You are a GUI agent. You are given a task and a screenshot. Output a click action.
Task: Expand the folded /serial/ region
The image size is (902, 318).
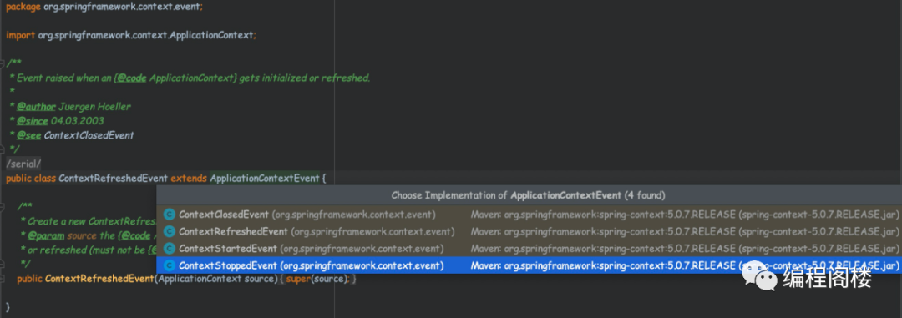[23, 164]
